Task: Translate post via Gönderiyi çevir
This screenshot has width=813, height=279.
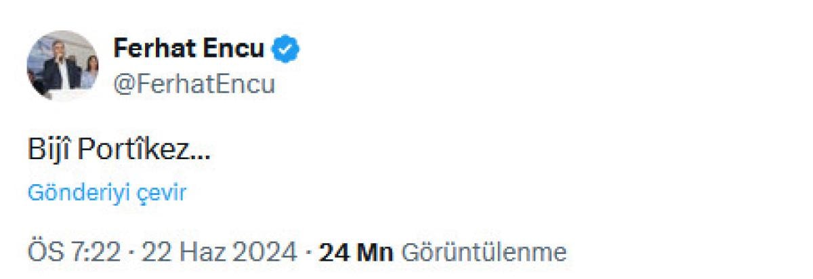Action: pyautogui.click(x=106, y=193)
